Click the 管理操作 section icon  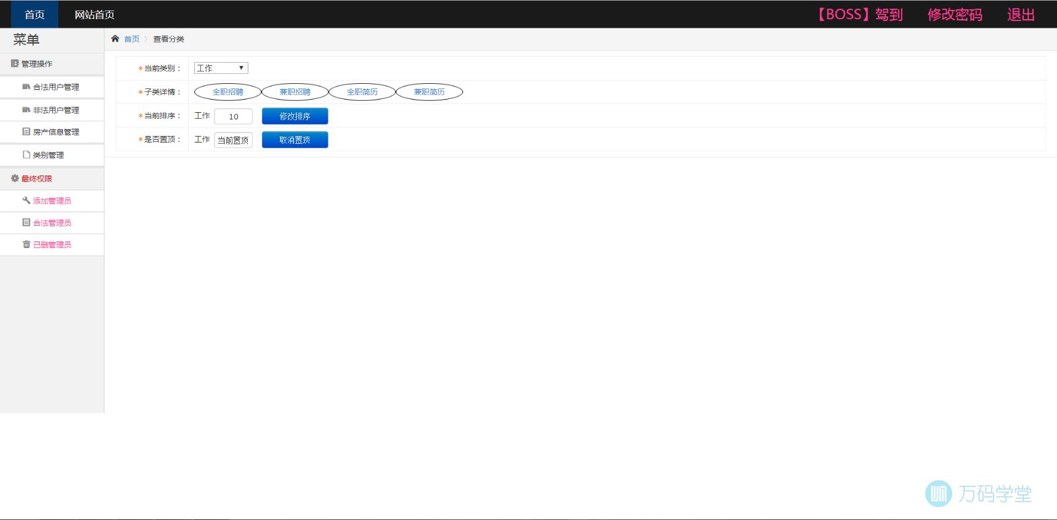coord(15,64)
